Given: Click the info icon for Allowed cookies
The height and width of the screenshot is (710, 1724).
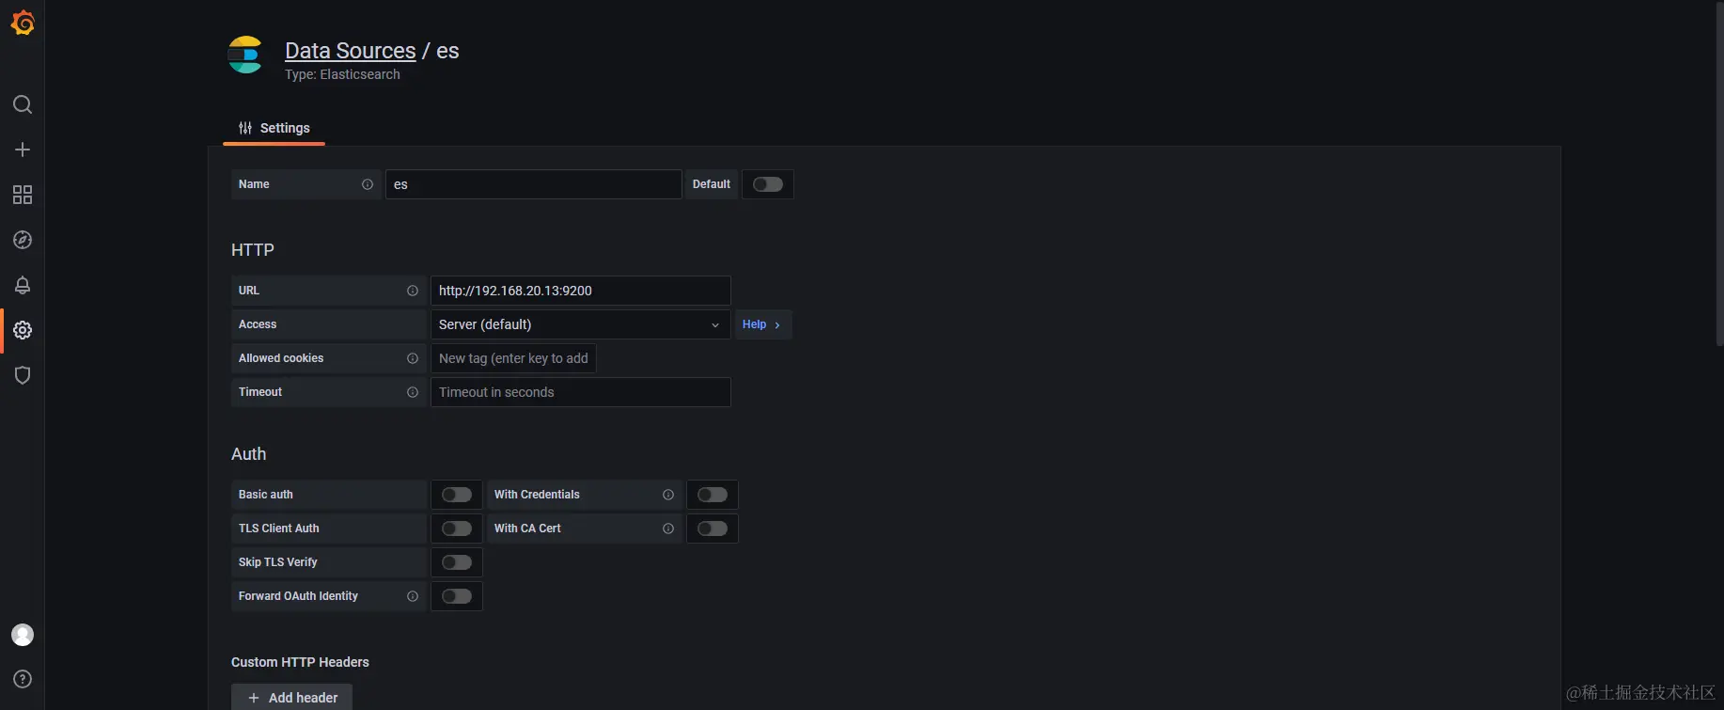Looking at the screenshot, I should pyautogui.click(x=412, y=358).
